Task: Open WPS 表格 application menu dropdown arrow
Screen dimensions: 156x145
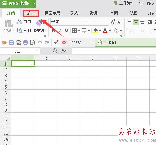Action: (34, 4)
